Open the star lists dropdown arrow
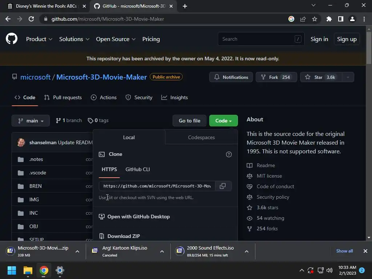 click(348, 77)
